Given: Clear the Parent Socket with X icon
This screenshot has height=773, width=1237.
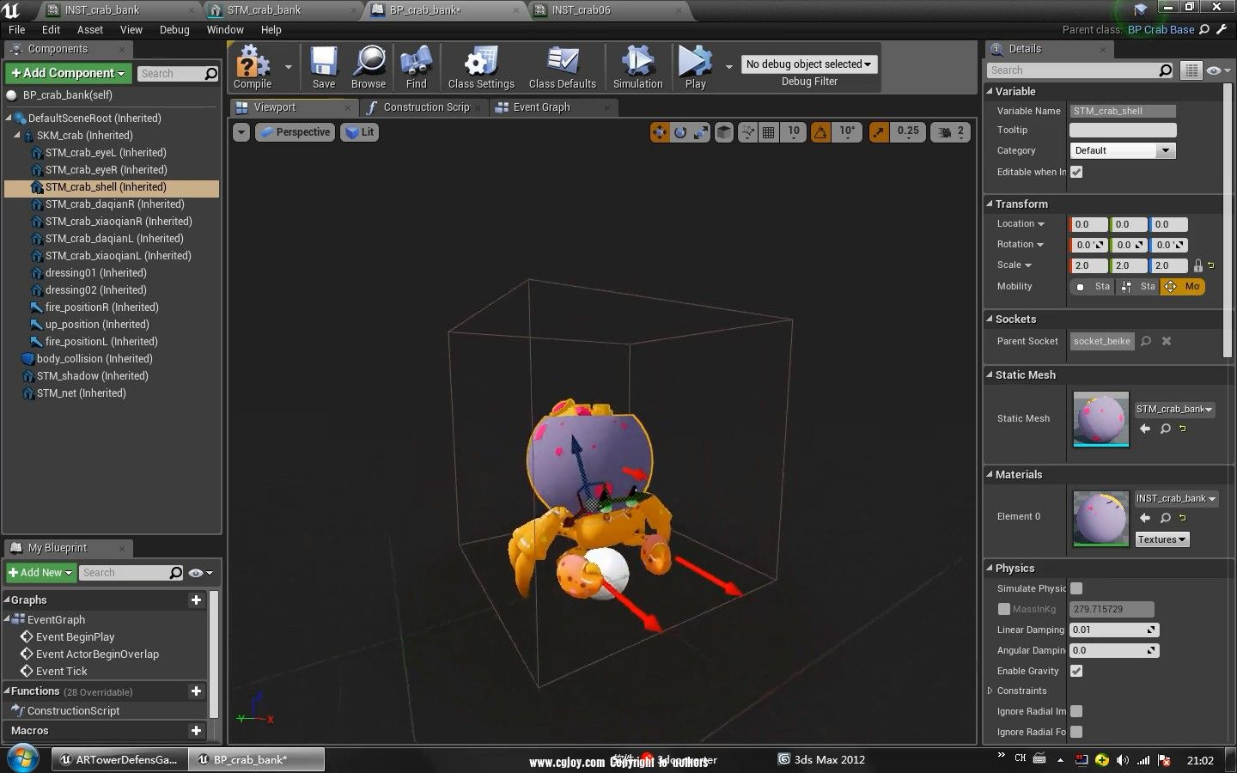Looking at the screenshot, I should (1167, 341).
